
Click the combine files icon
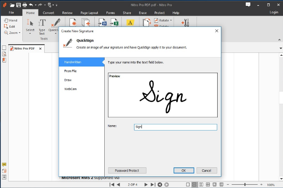pos(86,23)
